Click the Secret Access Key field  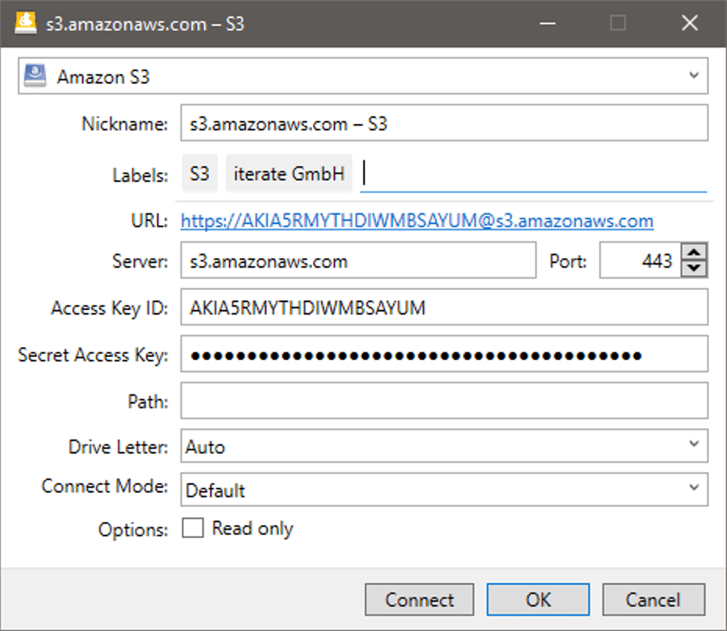tap(444, 355)
